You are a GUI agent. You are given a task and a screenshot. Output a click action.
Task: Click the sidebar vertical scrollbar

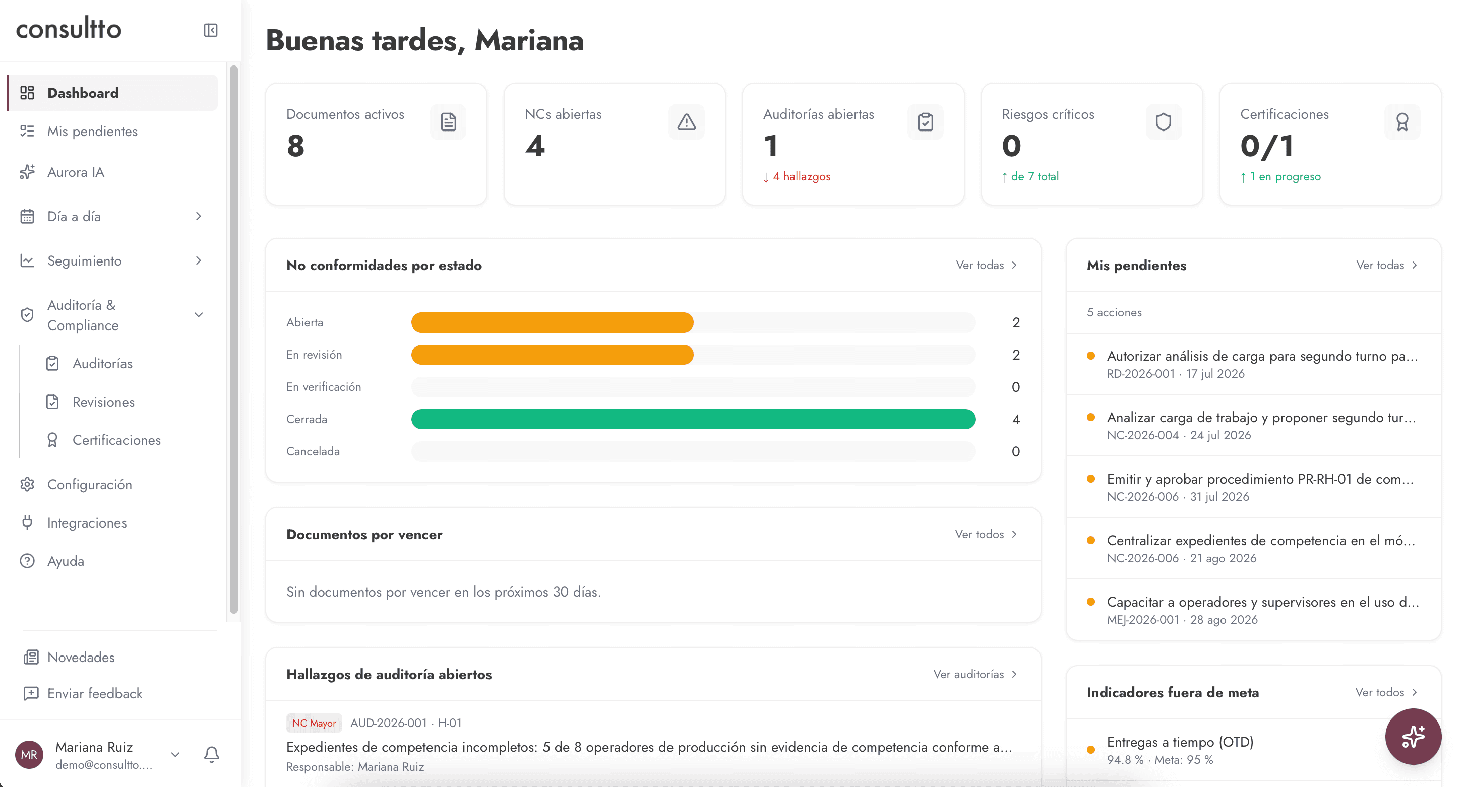(233, 340)
